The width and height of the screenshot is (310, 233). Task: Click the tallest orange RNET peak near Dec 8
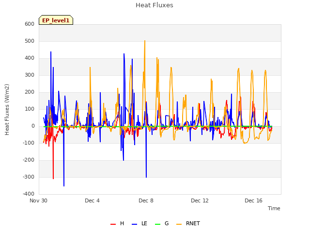click(145, 41)
